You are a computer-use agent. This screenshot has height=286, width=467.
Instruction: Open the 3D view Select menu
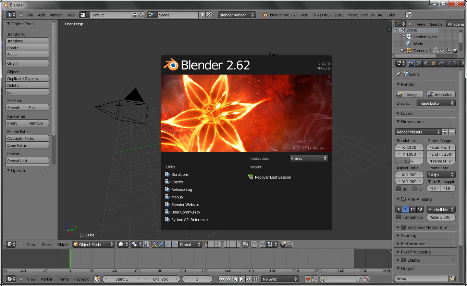[x=47, y=244]
